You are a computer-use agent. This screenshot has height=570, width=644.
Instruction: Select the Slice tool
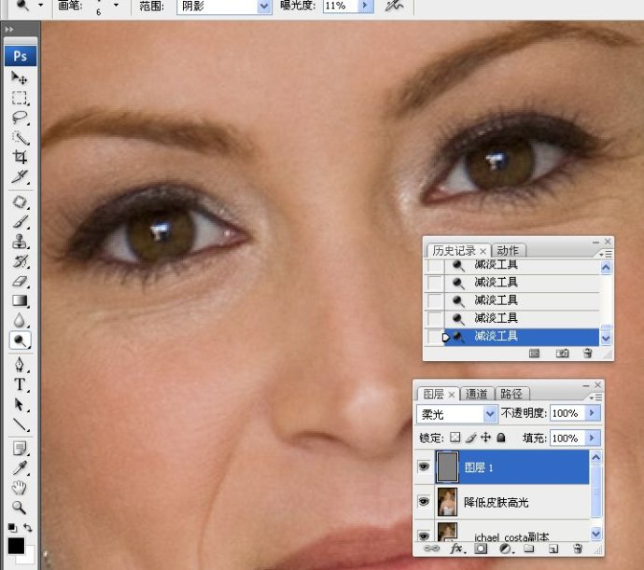coord(19,176)
